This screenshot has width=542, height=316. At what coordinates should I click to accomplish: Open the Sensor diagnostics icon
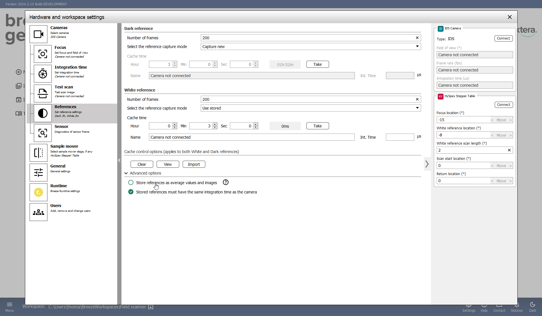43,133
